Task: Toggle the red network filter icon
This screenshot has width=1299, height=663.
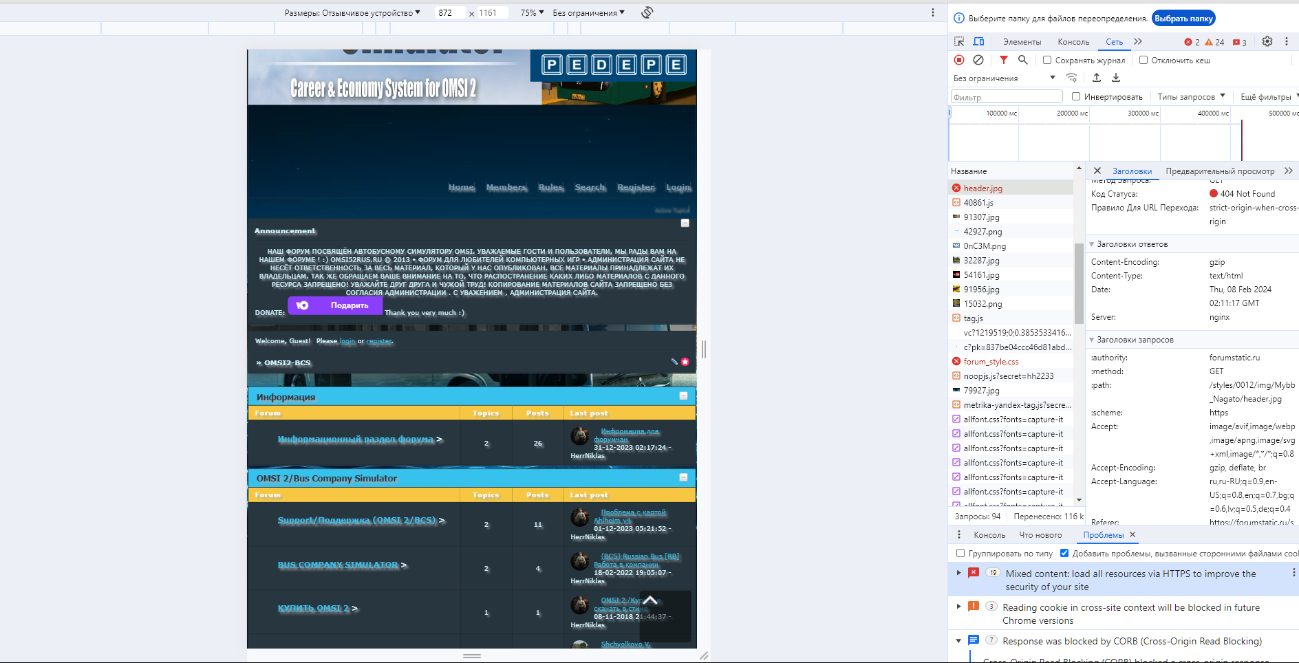Action: [1004, 60]
